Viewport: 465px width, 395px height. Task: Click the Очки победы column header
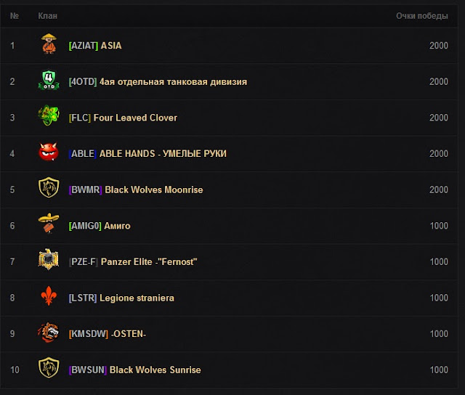[421, 16]
